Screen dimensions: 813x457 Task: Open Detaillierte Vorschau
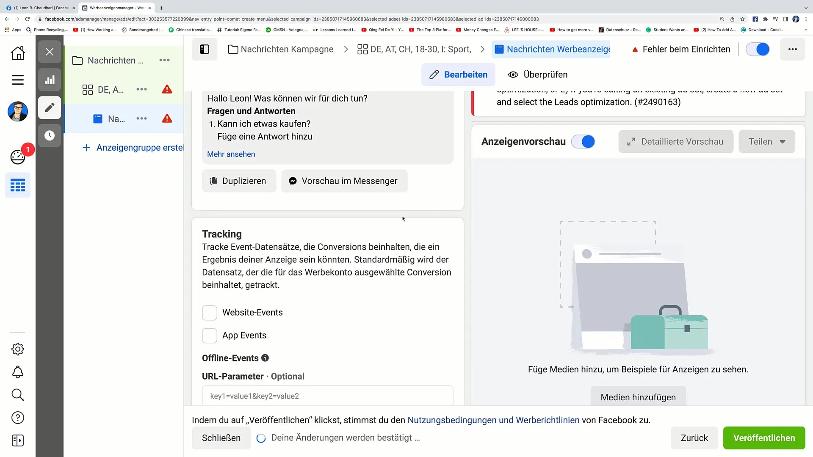(676, 142)
